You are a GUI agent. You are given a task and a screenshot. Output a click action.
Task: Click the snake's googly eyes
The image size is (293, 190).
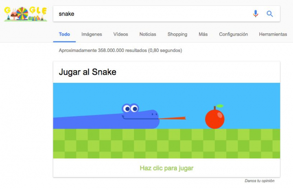click(131, 108)
